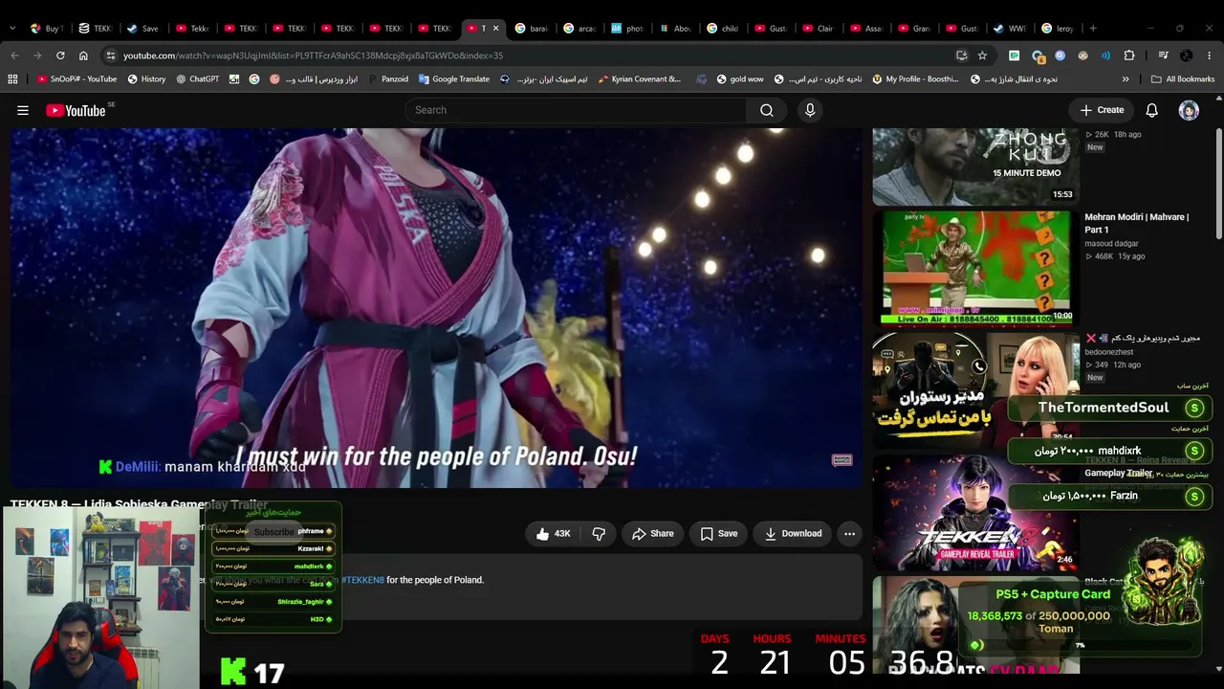Open the install app icon in address bar

[962, 56]
